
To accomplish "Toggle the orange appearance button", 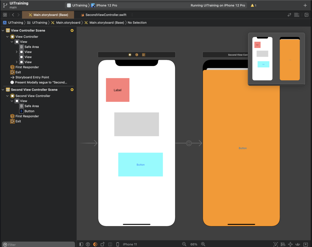I will point(95,244).
